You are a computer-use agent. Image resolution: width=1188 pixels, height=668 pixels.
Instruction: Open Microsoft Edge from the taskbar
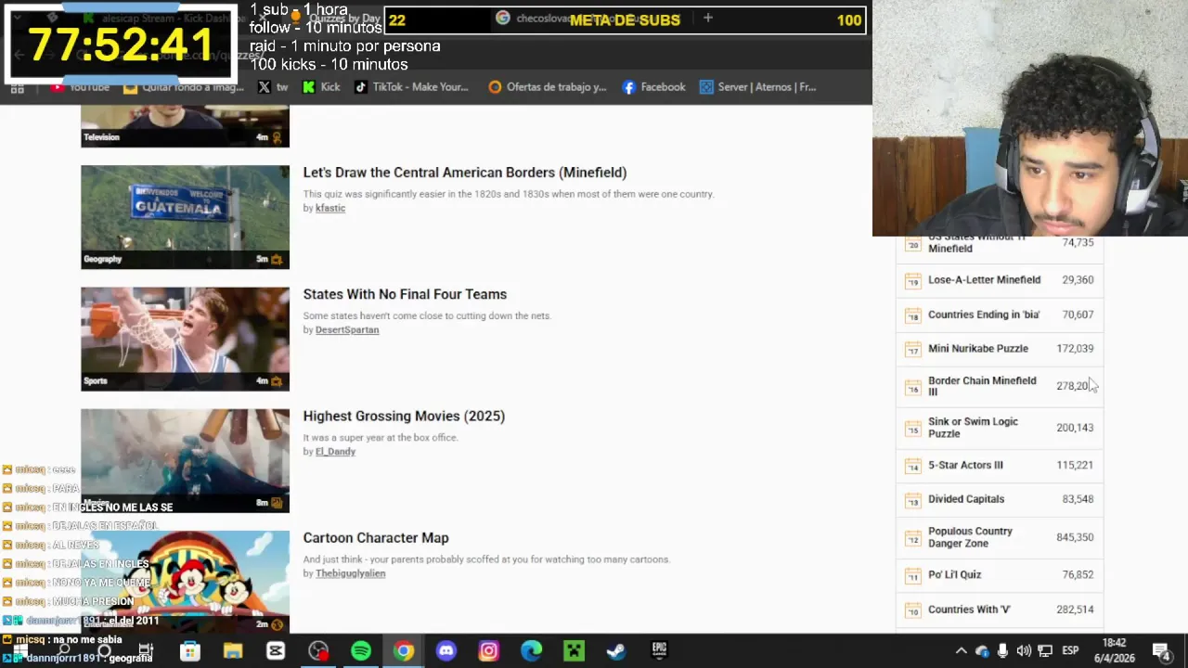point(531,650)
